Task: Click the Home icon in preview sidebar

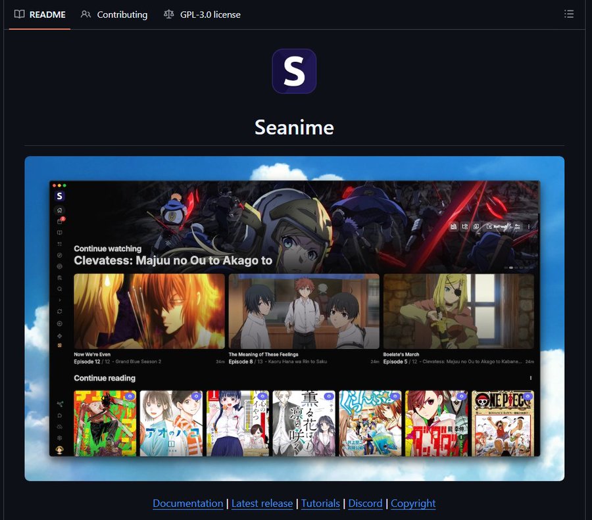Action: [x=59, y=210]
